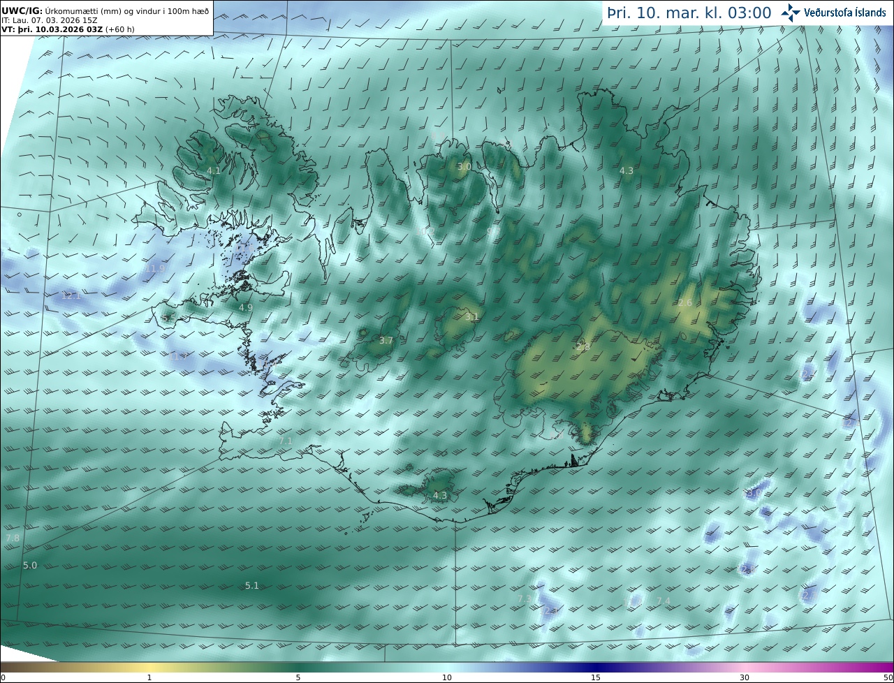Click the 'Veðurstofa Íslands' name text
Image resolution: width=894 pixels, height=683 pixels.
click(844, 13)
